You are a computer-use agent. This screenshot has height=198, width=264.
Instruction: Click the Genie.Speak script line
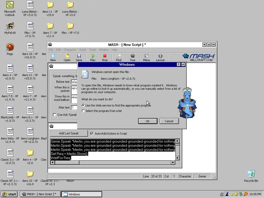[113, 142]
